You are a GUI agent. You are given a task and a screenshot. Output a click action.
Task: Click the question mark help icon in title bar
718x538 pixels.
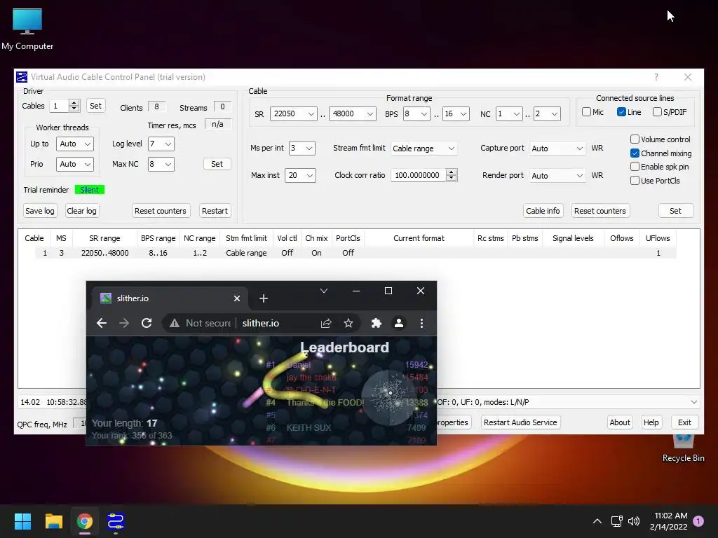pos(656,77)
